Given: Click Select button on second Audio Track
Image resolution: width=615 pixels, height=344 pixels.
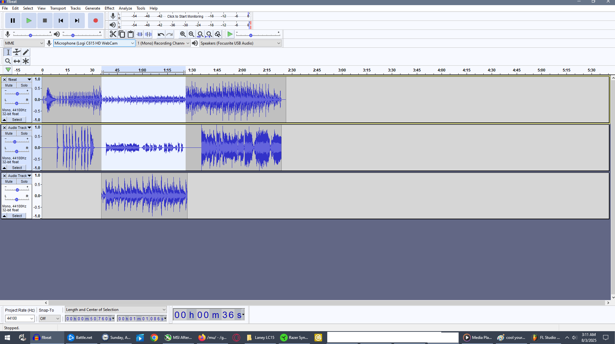Looking at the screenshot, I should [x=17, y=168].
